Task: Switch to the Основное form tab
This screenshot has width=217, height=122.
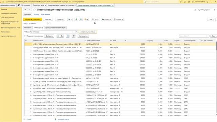Action: click(28, 28)
